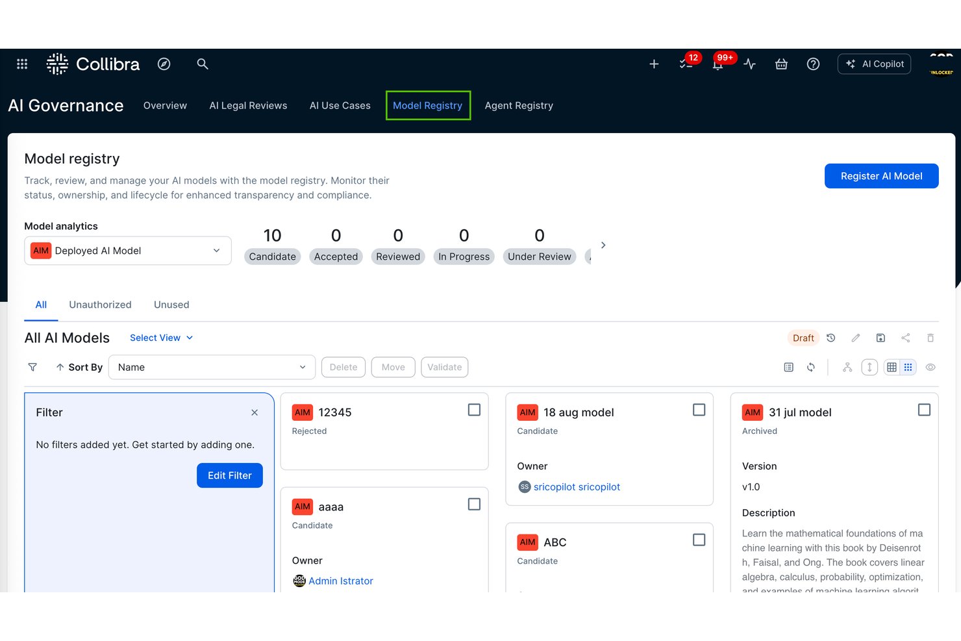This screenshot has width=961, height=641.
Task: Click the Edit Filter button
Action: [230, 475]
